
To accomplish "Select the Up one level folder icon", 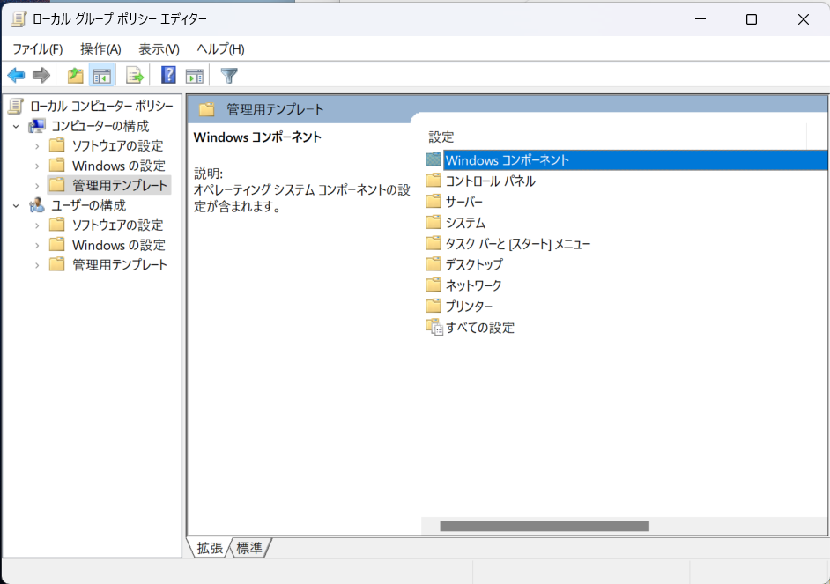I will 75,74.
